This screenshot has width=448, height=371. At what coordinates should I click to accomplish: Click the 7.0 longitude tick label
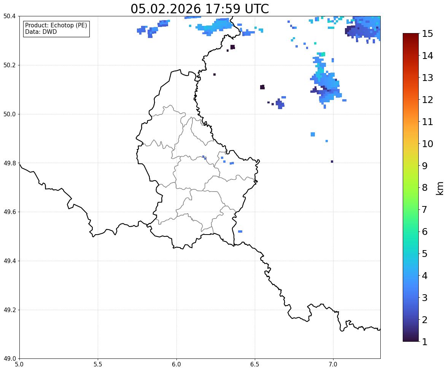[333, 365]
